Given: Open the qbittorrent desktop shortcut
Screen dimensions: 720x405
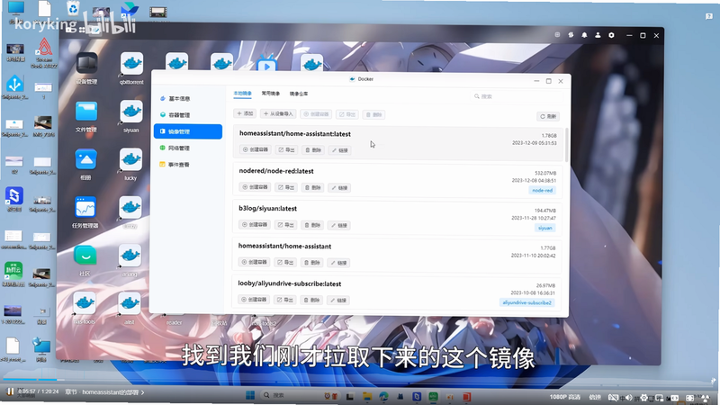Looking at the screenshot, I should point(131,68).
